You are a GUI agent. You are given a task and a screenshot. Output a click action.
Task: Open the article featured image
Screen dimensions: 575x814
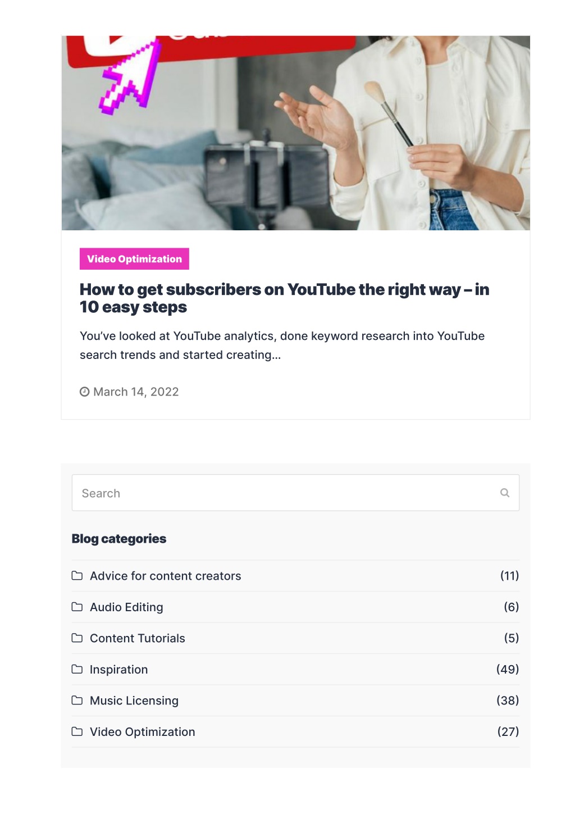(x=295, y=133)
